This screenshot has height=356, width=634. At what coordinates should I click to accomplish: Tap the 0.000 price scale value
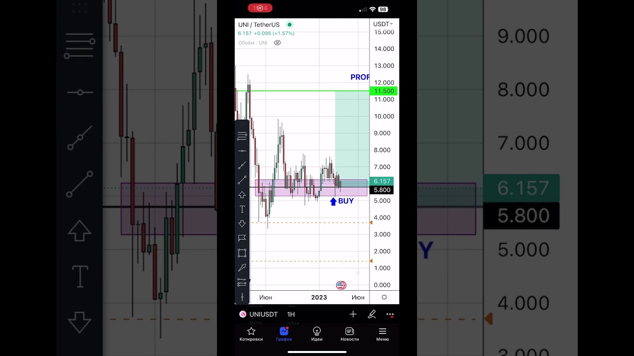pos(382,285)
